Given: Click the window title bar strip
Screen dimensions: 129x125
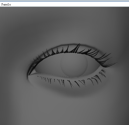Looking at the screenshot, I should (64, 1).
